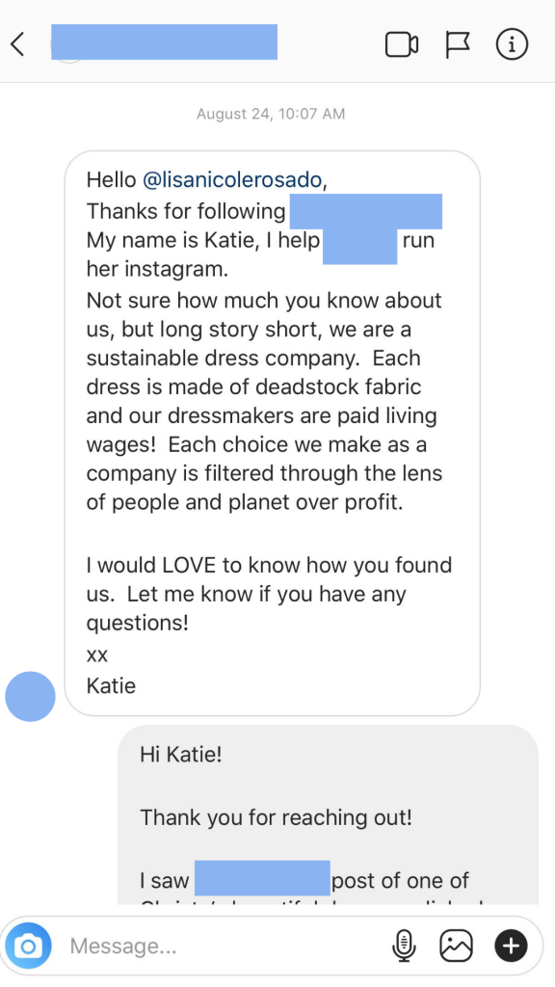The image size is (555, 987).
Task: Start a video call
Action: pos(402,44)
